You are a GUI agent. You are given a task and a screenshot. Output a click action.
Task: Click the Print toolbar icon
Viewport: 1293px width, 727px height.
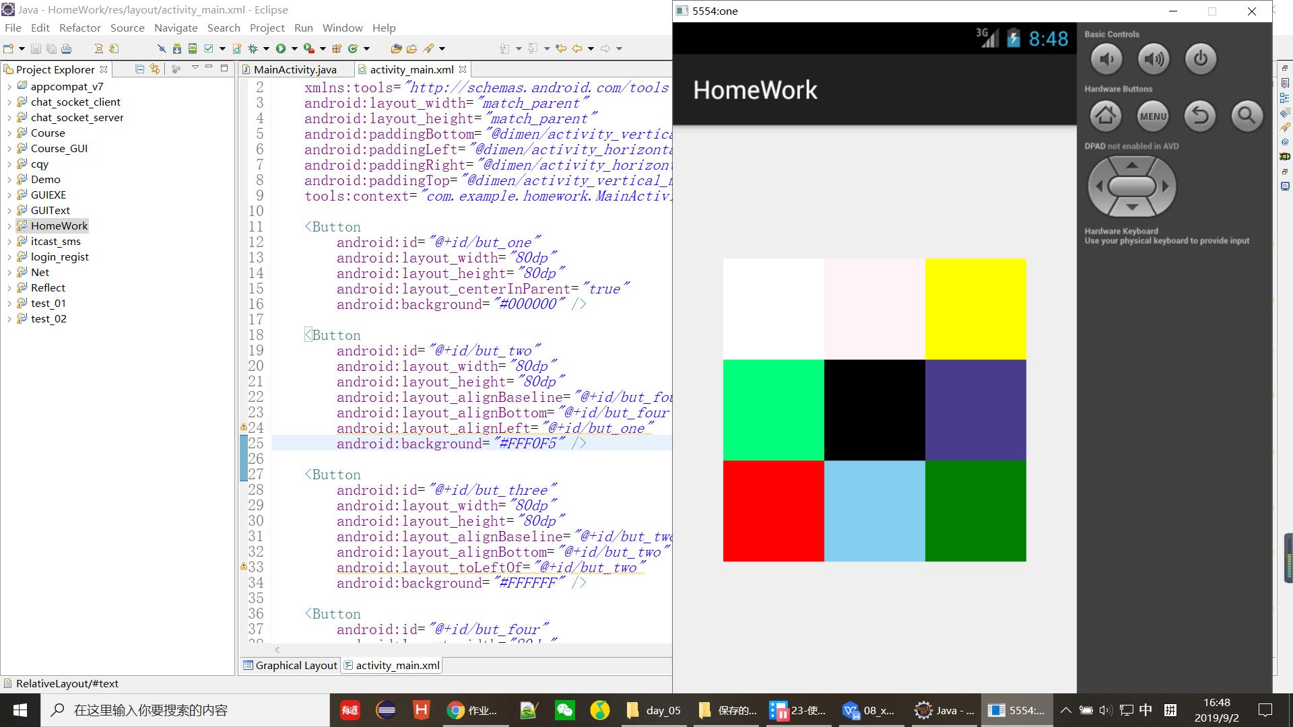pos(66,48)
